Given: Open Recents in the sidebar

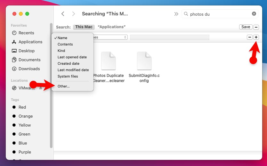Looking at the screenshot, I should pyautogui.click(x=26, y=33).
